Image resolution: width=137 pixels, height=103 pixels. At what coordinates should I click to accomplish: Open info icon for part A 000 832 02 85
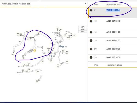tap(91, 49)
